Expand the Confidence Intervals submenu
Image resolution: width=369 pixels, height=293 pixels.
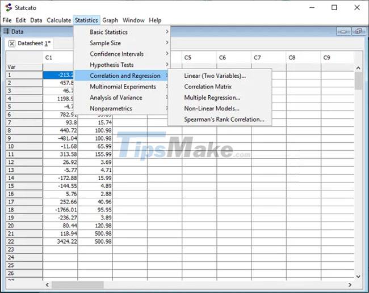pos(121,54)
